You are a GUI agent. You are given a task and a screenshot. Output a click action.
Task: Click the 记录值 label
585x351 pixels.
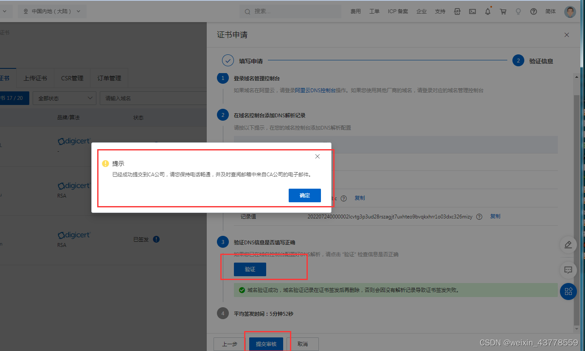point(248,217)
